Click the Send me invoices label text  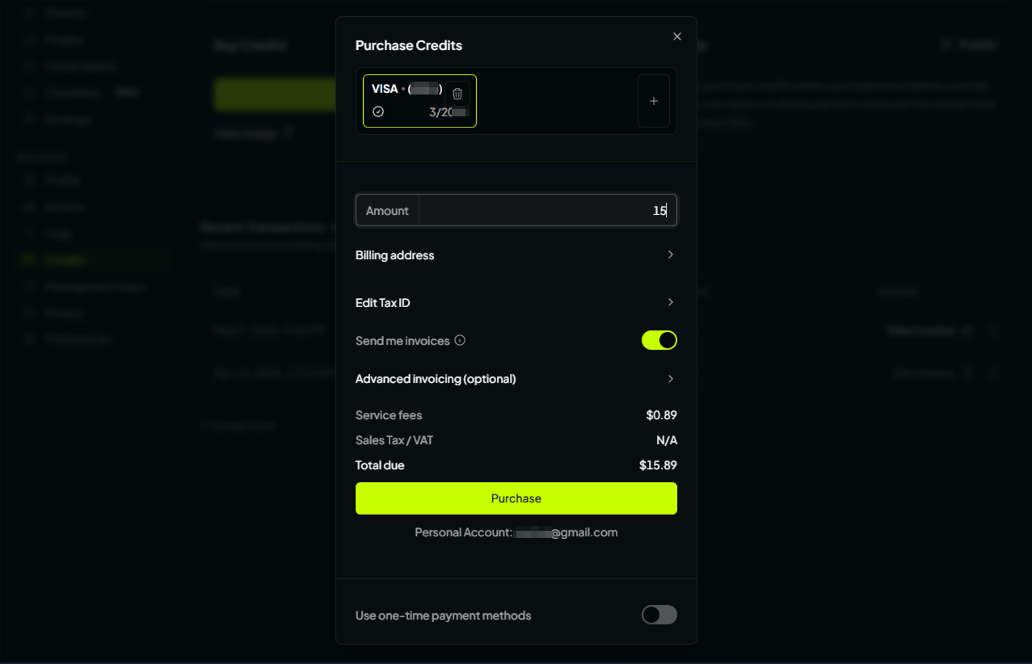point(402,341)
